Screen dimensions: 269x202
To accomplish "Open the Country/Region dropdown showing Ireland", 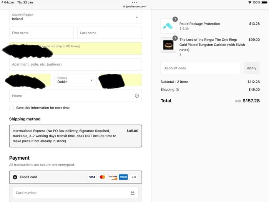I will [75, 17].
